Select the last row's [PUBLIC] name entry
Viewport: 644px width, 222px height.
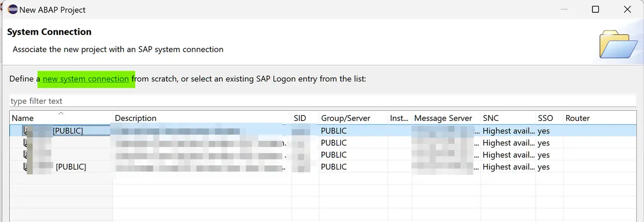point(71,167)
